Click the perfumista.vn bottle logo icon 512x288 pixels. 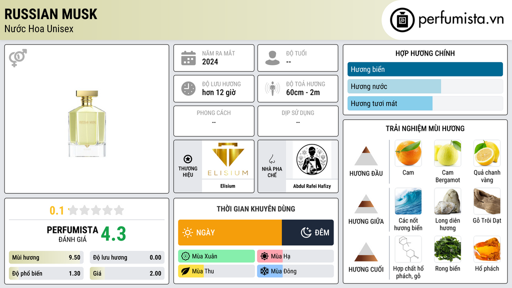pyautogui.click(x=402, y=20)
